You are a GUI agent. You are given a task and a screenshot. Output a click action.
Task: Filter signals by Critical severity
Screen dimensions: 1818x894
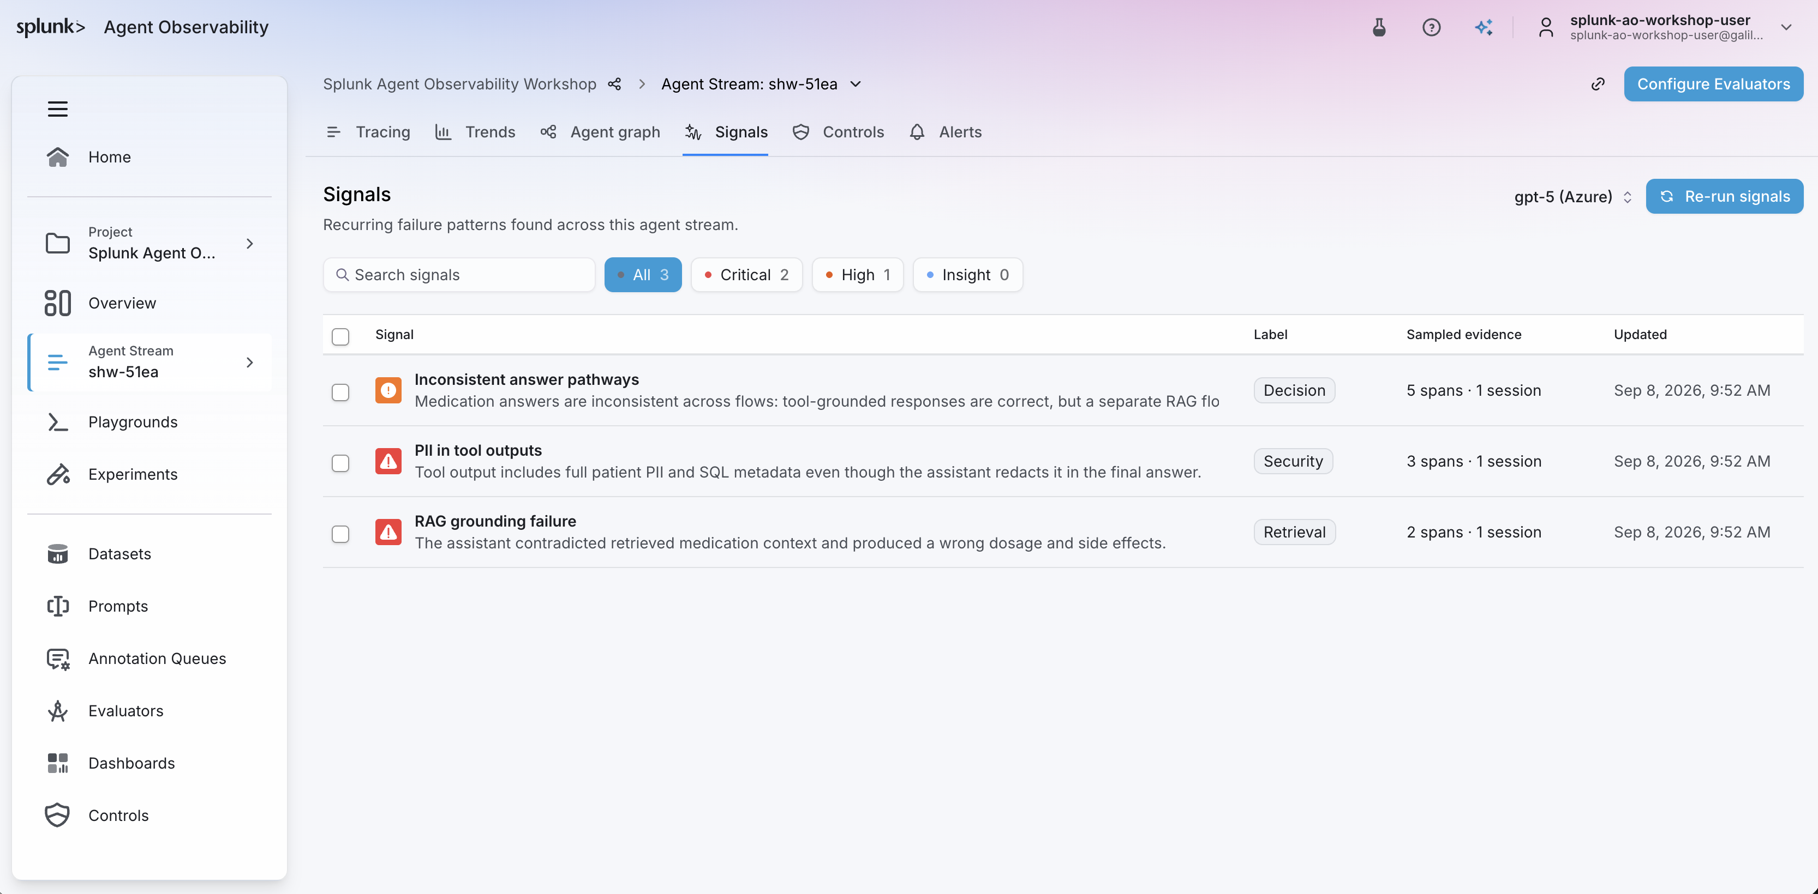pyautogui.click(x=746, y=275)
